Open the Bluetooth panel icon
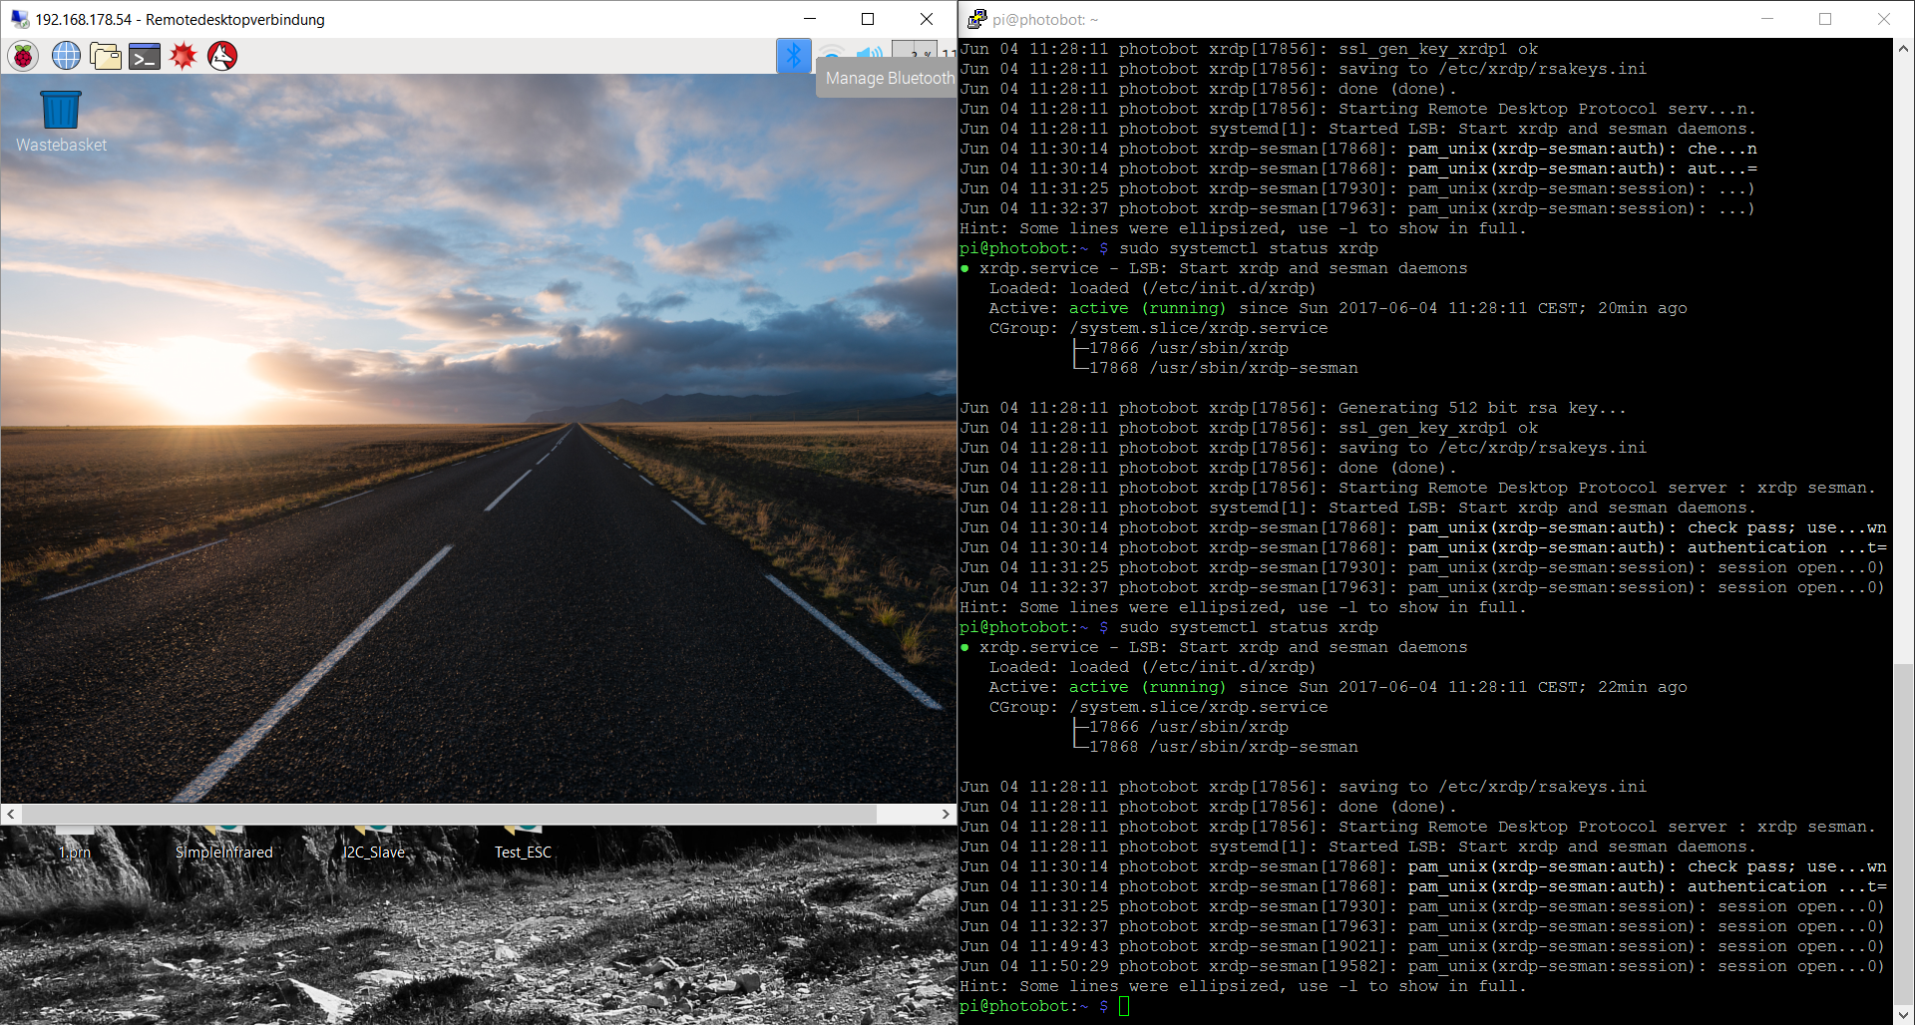The height and width of the screenshot is (1025, 1915). tap(794, 55)
